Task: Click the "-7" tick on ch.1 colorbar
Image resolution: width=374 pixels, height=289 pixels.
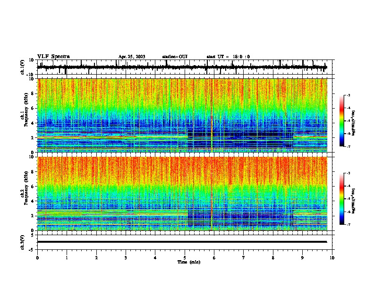Action: pyautogui.click(x=348, y=146)
